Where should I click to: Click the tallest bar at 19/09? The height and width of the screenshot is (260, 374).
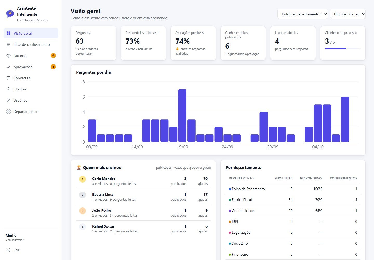point(182,116)
